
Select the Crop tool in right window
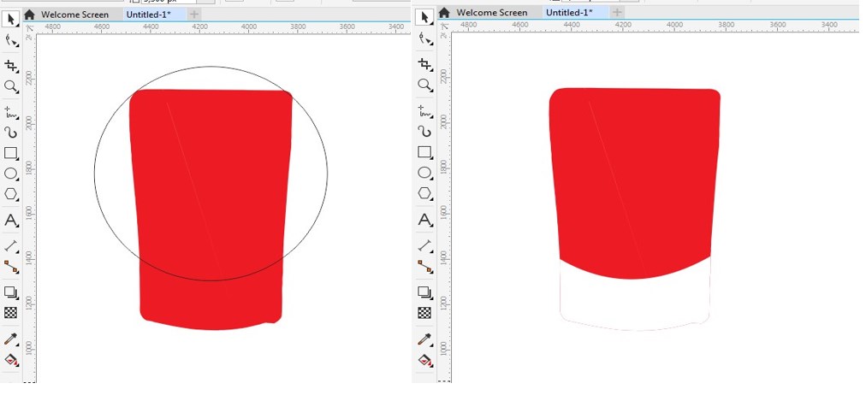click(424, 64)
